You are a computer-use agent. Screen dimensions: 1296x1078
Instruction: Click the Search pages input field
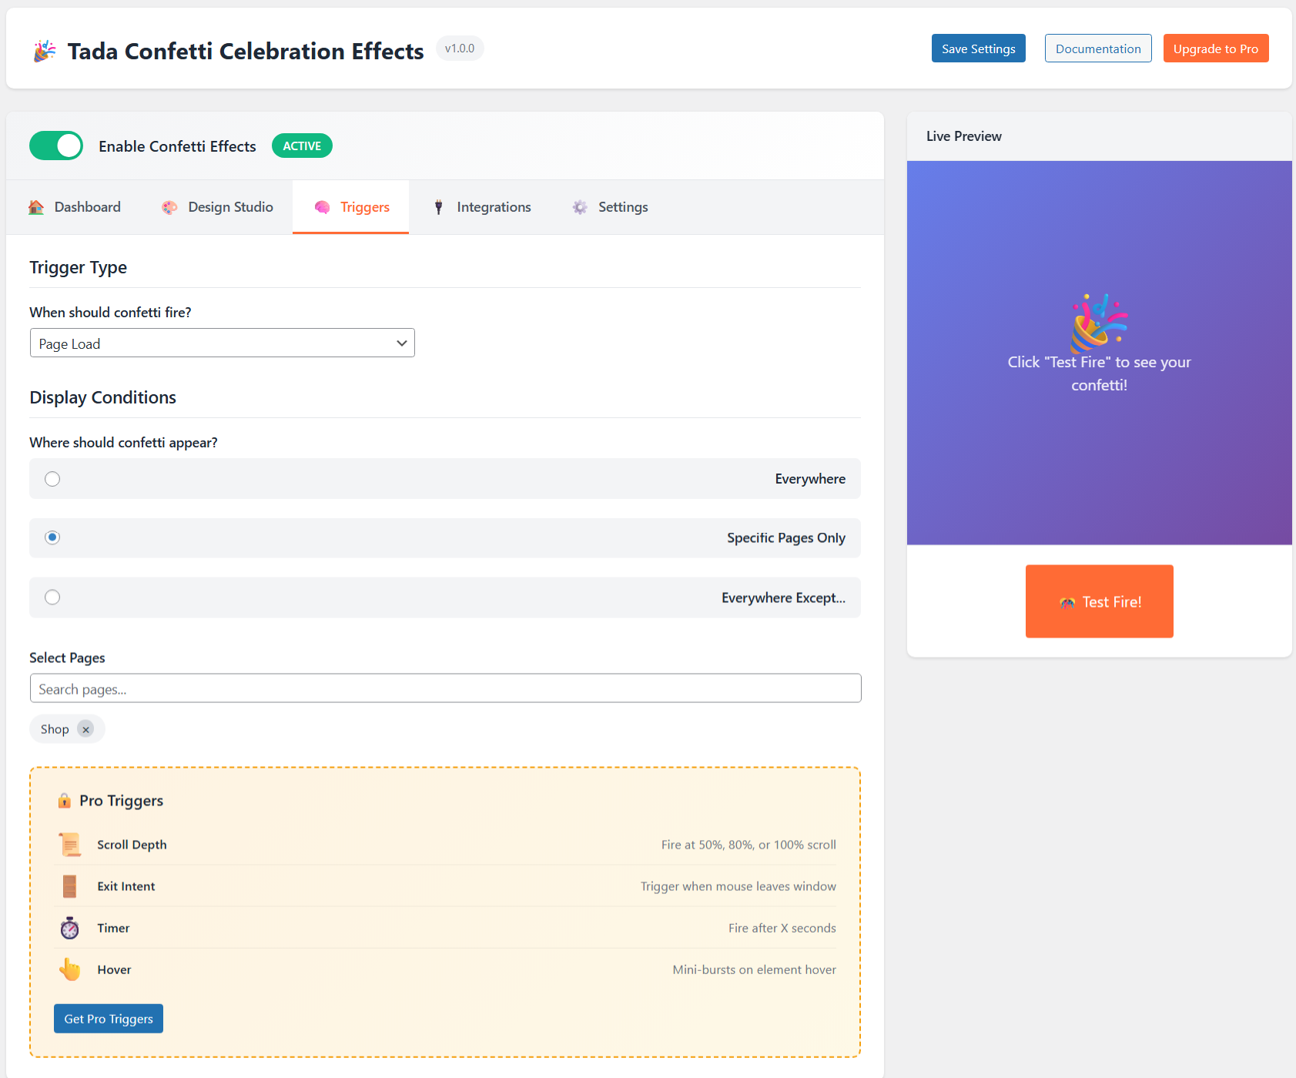click(x=446, y=688)
